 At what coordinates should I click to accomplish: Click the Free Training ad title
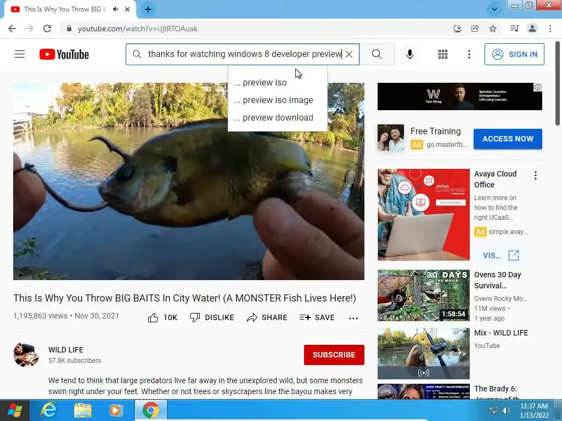tap(435, 132)
